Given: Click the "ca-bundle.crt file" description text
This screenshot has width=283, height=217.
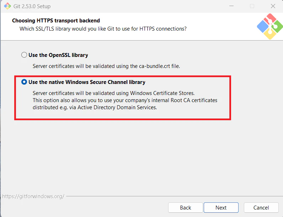Looking at the screenshot, I should [x=106, y=66].
